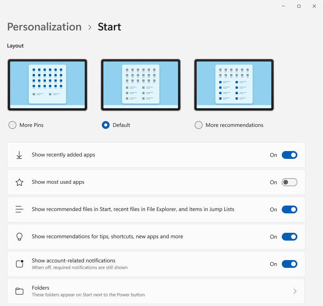
Task: Click the More recommendations layout thumbnail
Action: tap(234, 84)
